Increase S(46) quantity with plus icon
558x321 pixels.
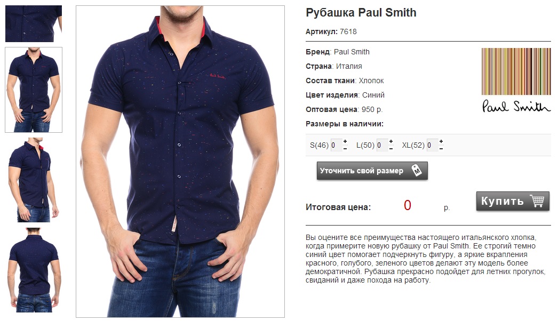coord(345,142)
